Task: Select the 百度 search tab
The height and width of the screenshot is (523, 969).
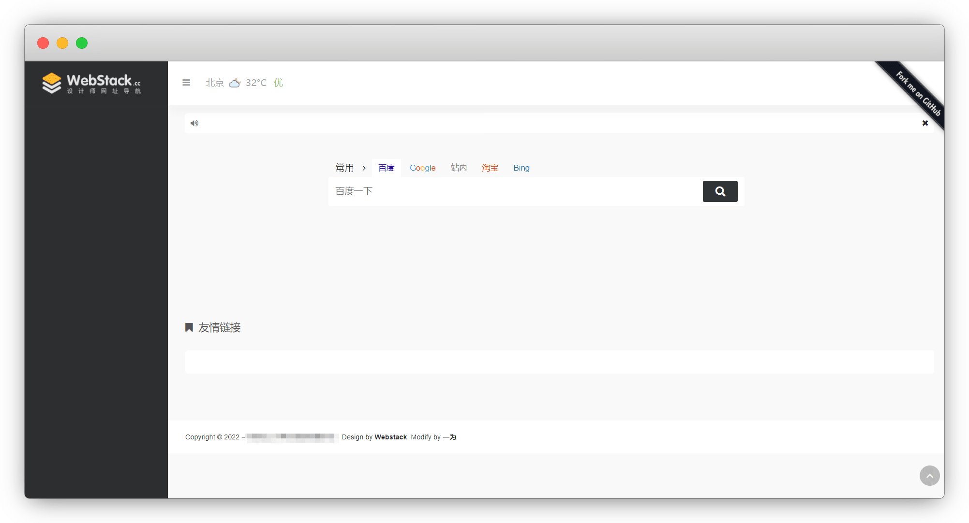Action: tap(386, 168)
